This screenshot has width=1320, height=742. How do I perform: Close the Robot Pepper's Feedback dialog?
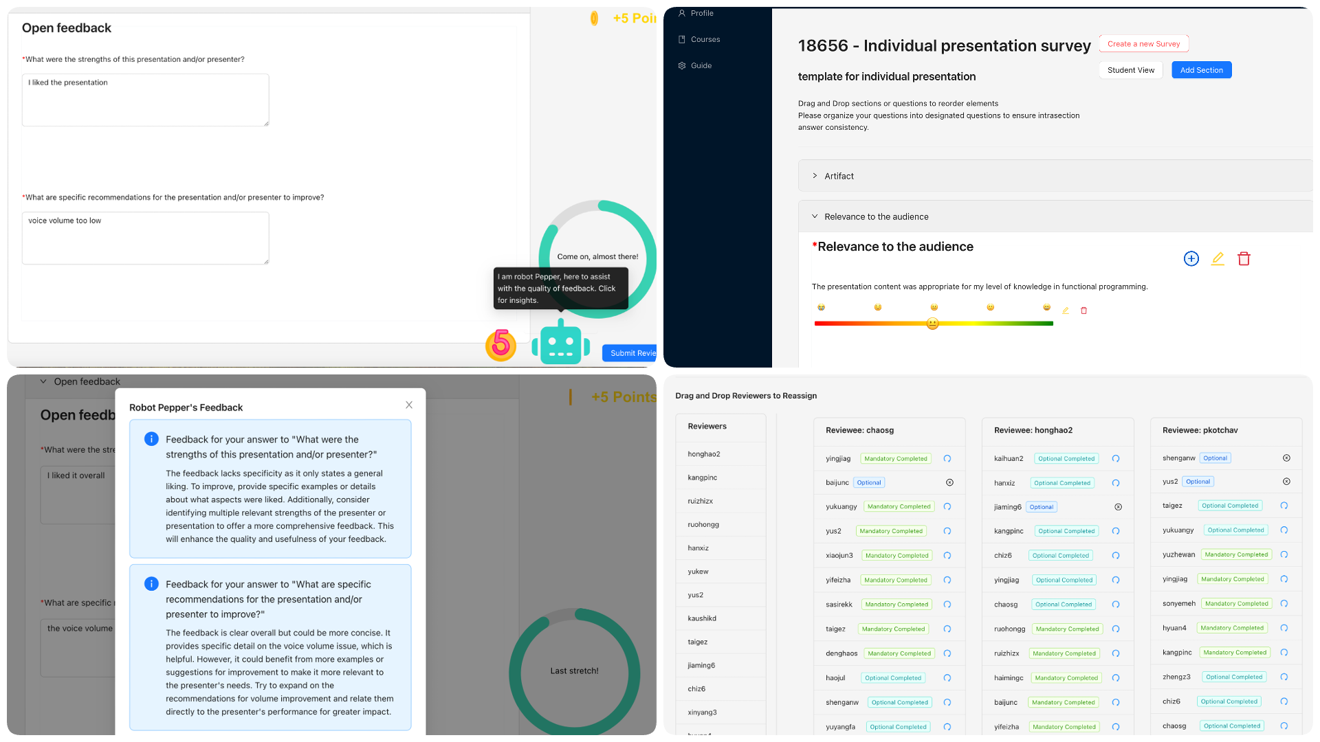tap(409, 405)
